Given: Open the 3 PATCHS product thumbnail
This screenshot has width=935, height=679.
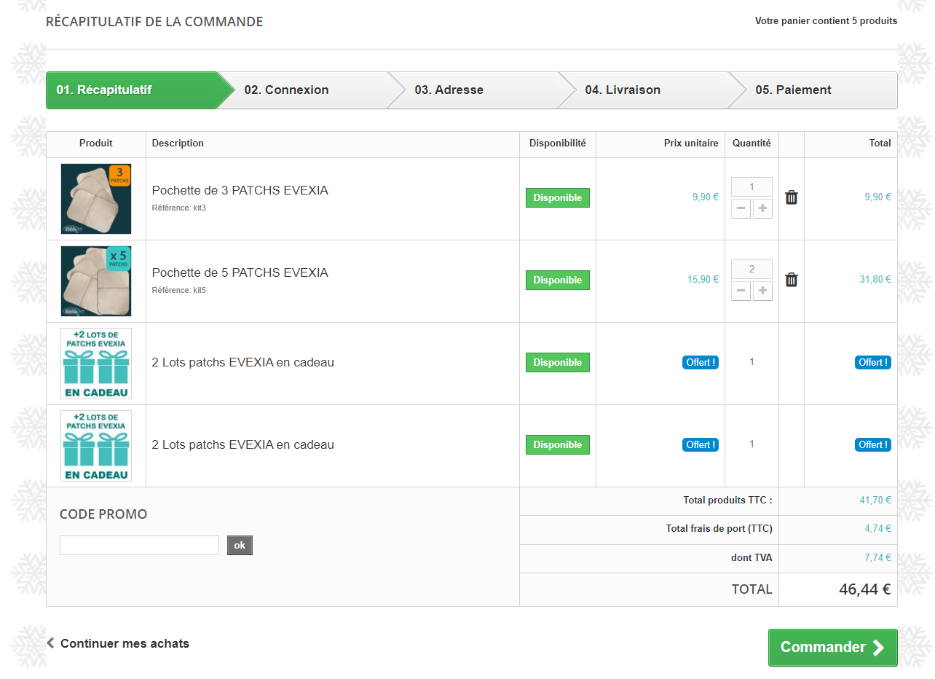Looking at the screenshot, I should 96,199.
